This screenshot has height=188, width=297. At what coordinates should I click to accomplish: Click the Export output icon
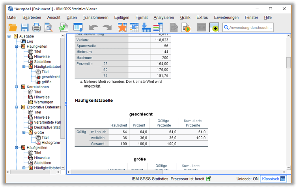(63, 28)
